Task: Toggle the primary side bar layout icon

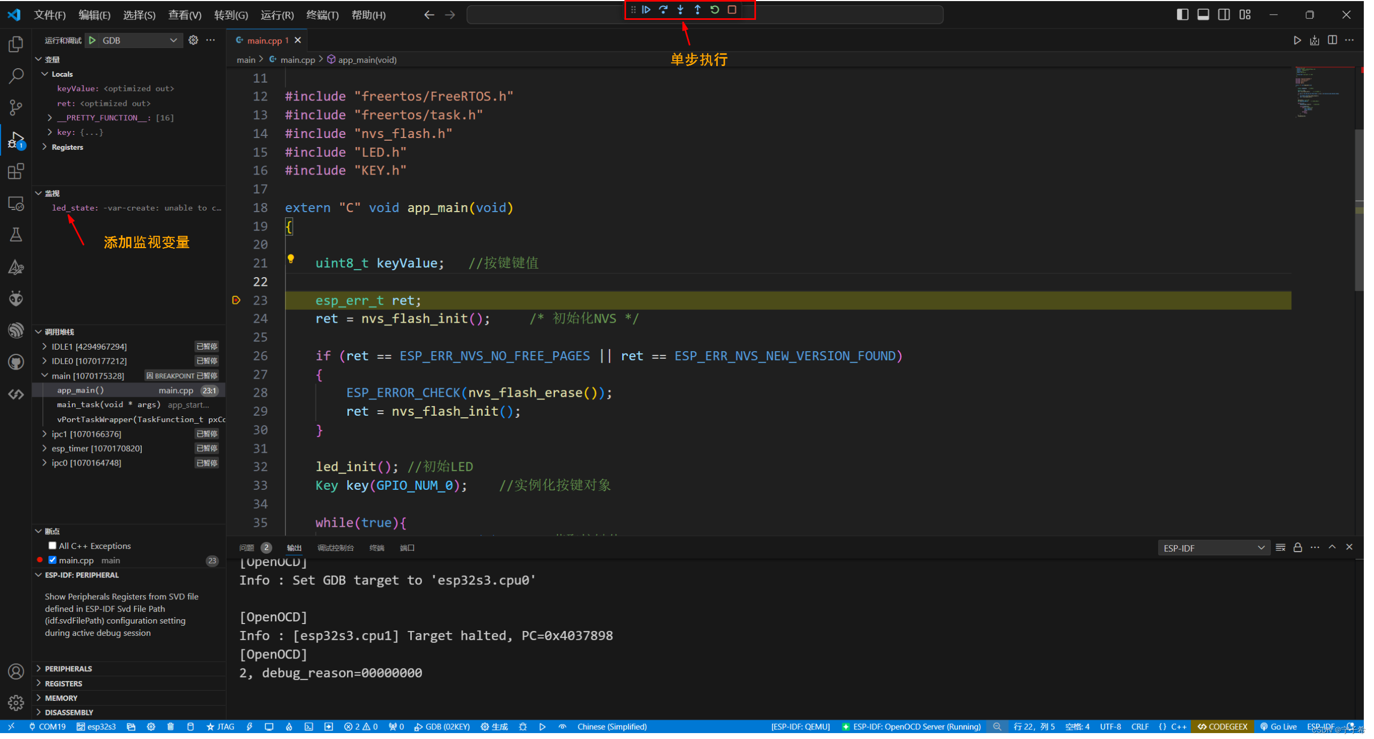Action: point(1182,15)
